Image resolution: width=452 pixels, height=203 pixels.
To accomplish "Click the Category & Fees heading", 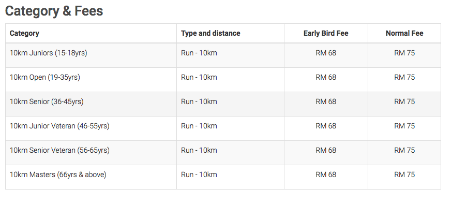I will [54, 11].
